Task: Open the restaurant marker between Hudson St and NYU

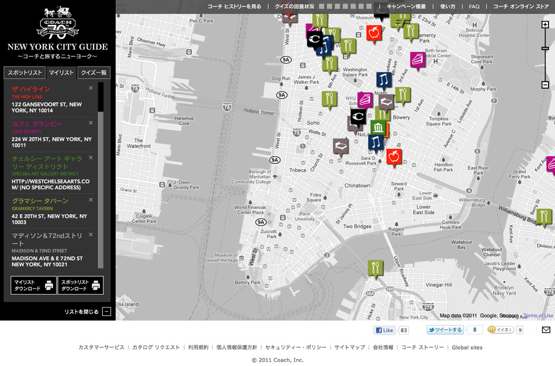Action: (329, 100)
